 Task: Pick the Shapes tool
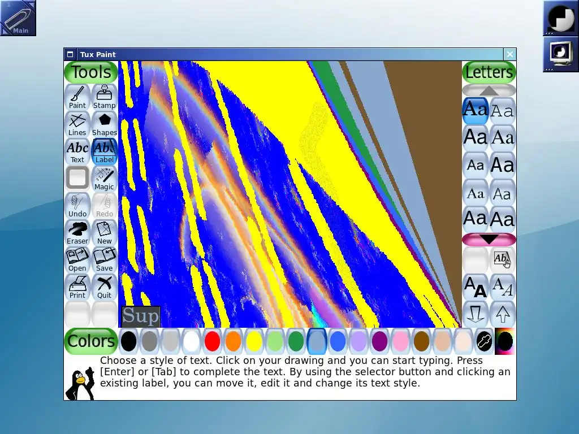coord(105,125)
